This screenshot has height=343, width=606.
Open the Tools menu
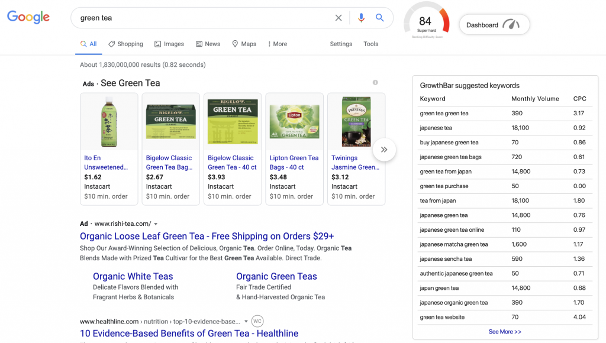pos(370,44)
